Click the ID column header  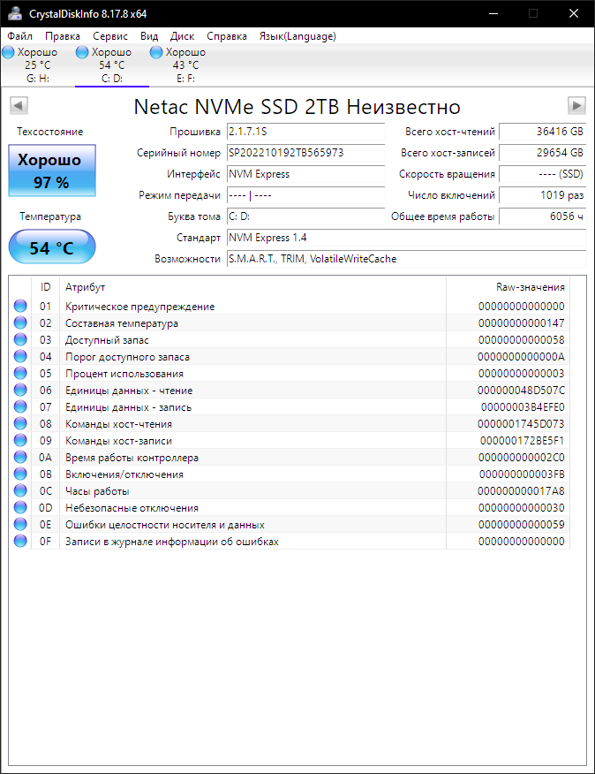point(45,287)
